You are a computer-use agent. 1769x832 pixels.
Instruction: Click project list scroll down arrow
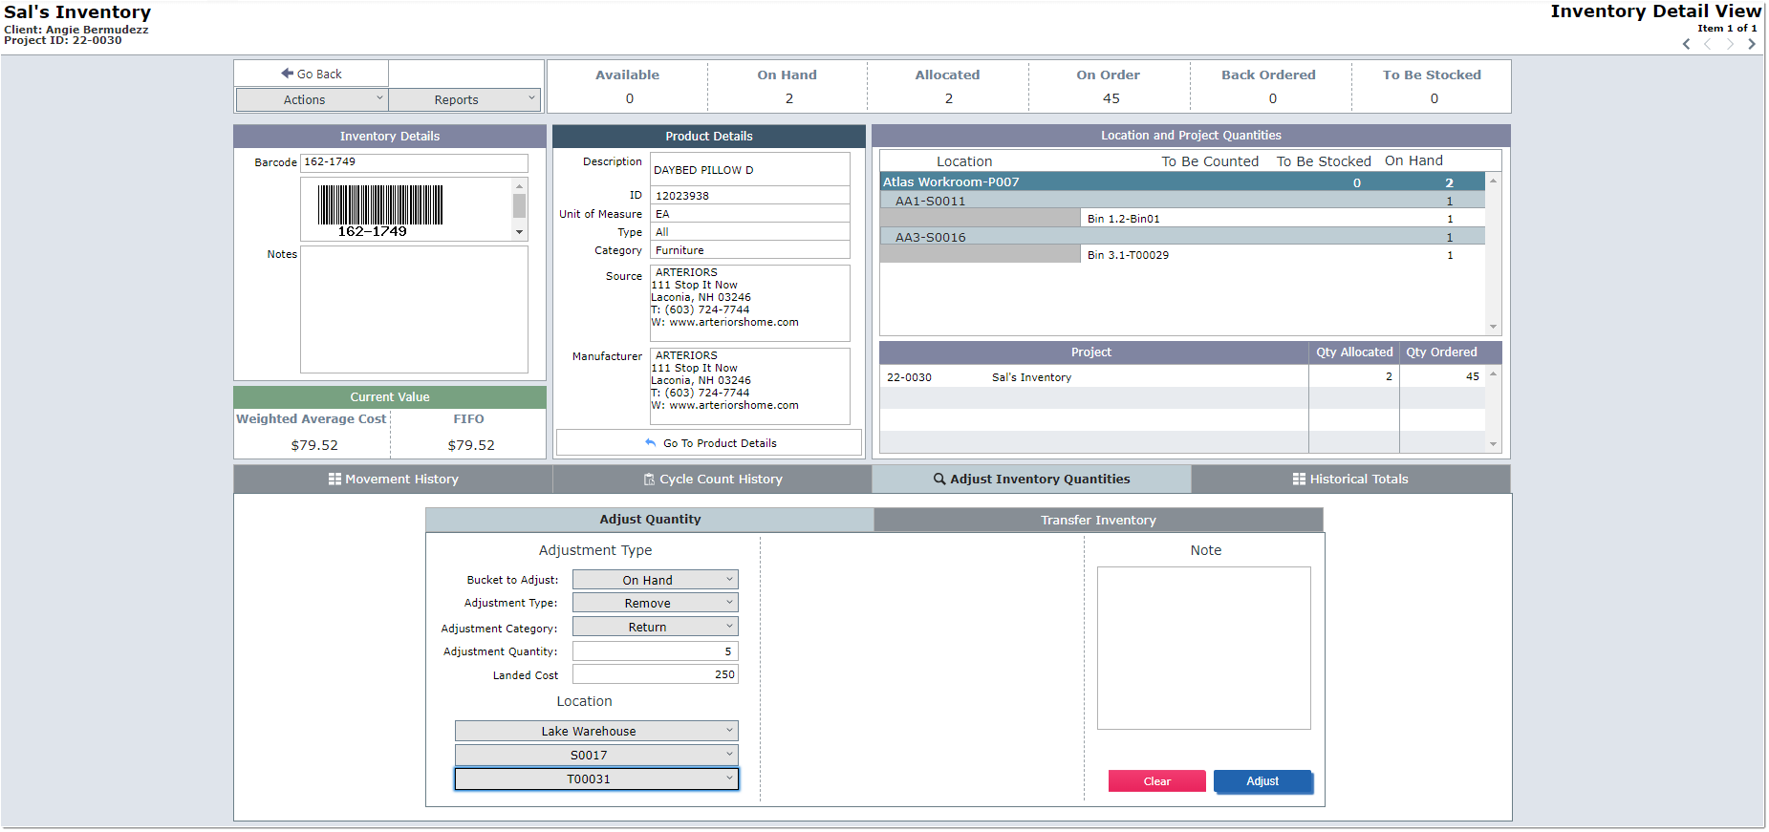pos(1493,444)
